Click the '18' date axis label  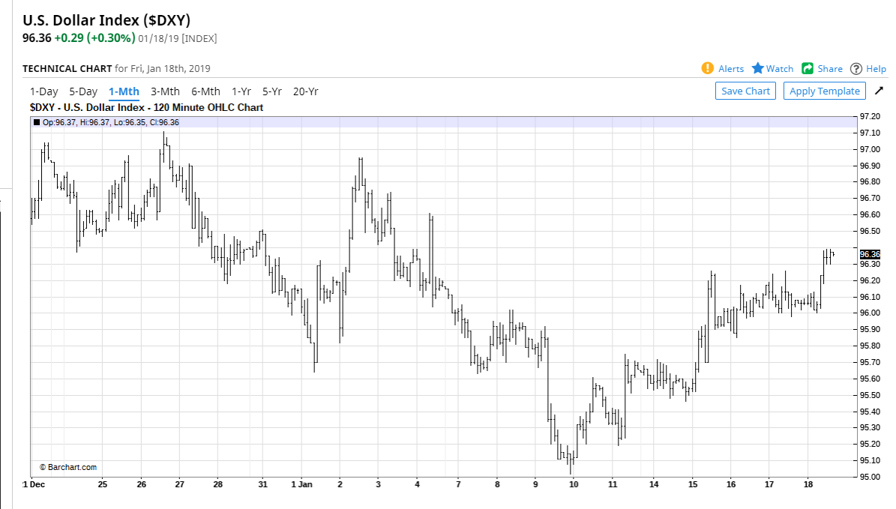[808, 484]
